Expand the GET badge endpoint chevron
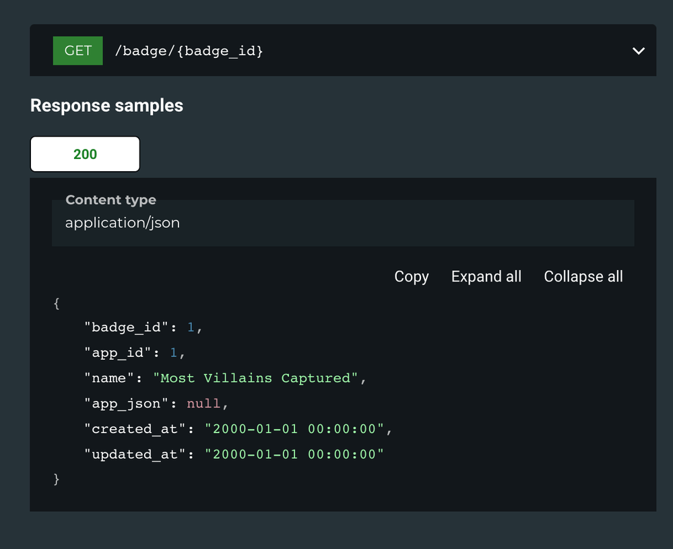Viewport: 673px width, 549px height. pos(638,51)
